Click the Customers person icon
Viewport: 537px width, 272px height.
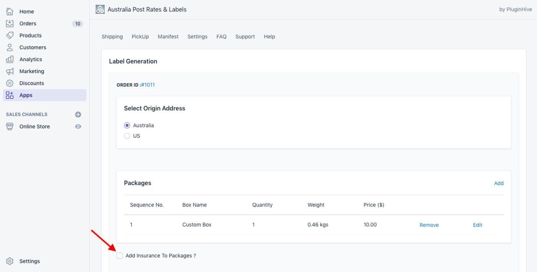click(10, 47)
